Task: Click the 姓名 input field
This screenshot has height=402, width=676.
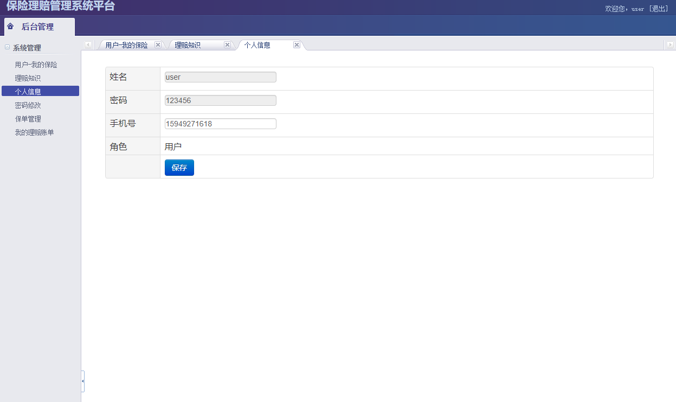Action: (x=221, y=77)
